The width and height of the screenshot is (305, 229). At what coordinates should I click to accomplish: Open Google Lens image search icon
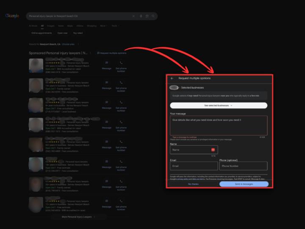[x=147, y=16]
